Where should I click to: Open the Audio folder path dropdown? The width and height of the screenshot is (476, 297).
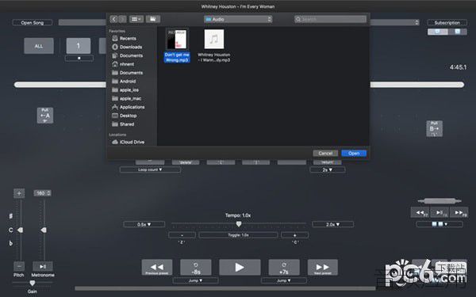(238, 19)
